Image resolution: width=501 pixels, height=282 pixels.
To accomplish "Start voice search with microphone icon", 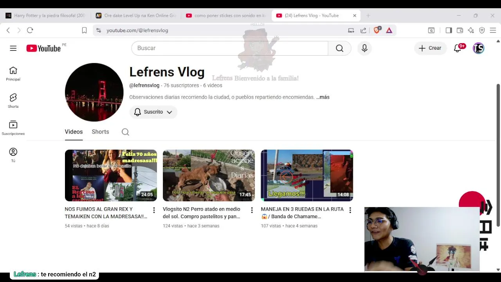I will [x=364, y=48].
